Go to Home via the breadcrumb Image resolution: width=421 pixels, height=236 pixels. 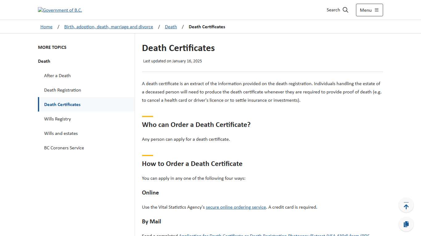tap(46, 27)
